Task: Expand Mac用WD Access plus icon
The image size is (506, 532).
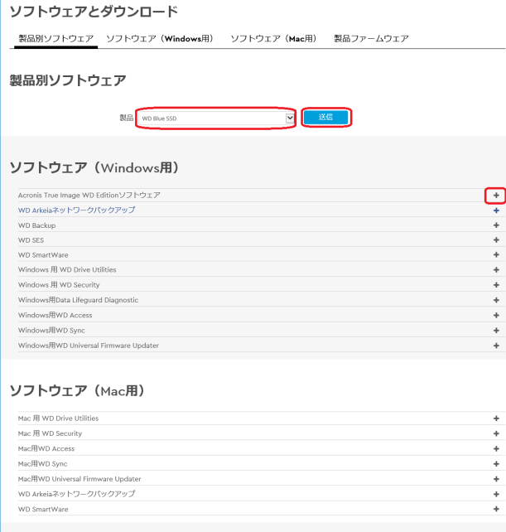Action: (x=496, y=449)
